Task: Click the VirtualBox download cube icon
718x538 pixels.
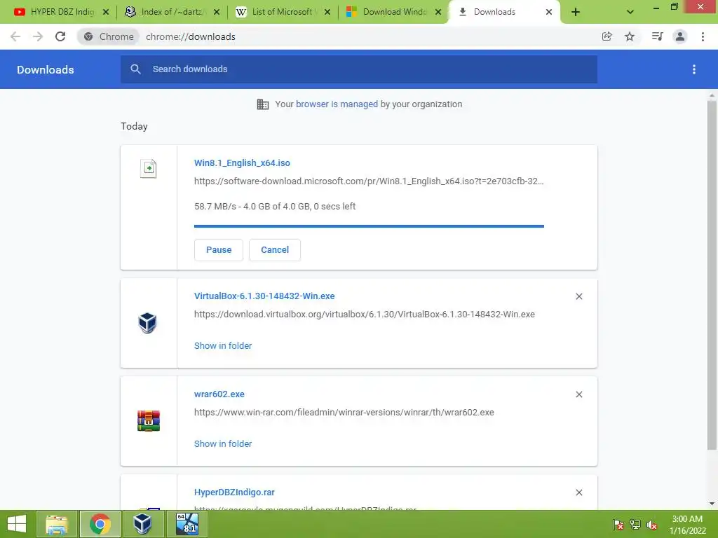Action: click(147, 323)
